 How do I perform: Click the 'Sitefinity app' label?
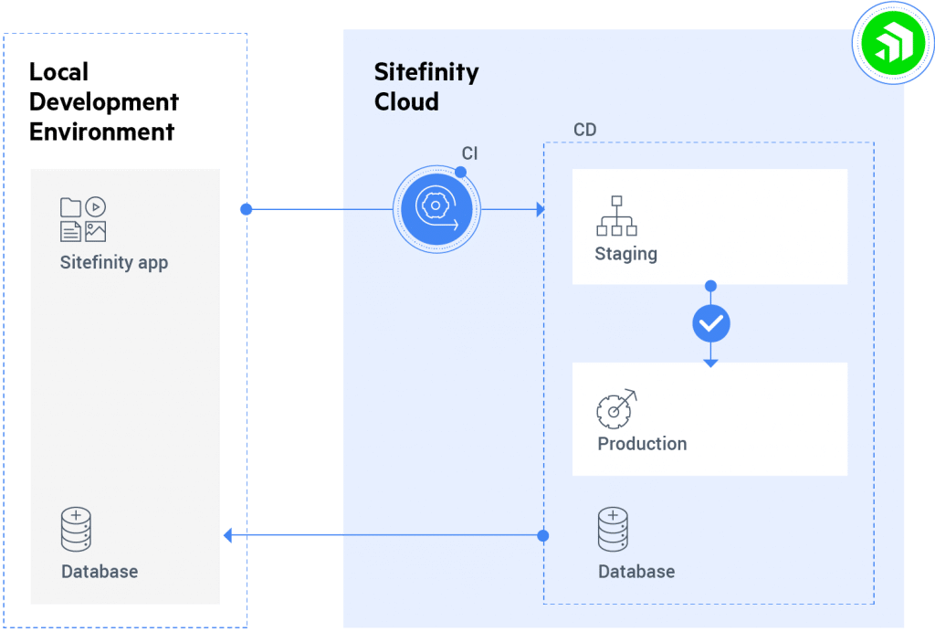(x=114, y=262)
